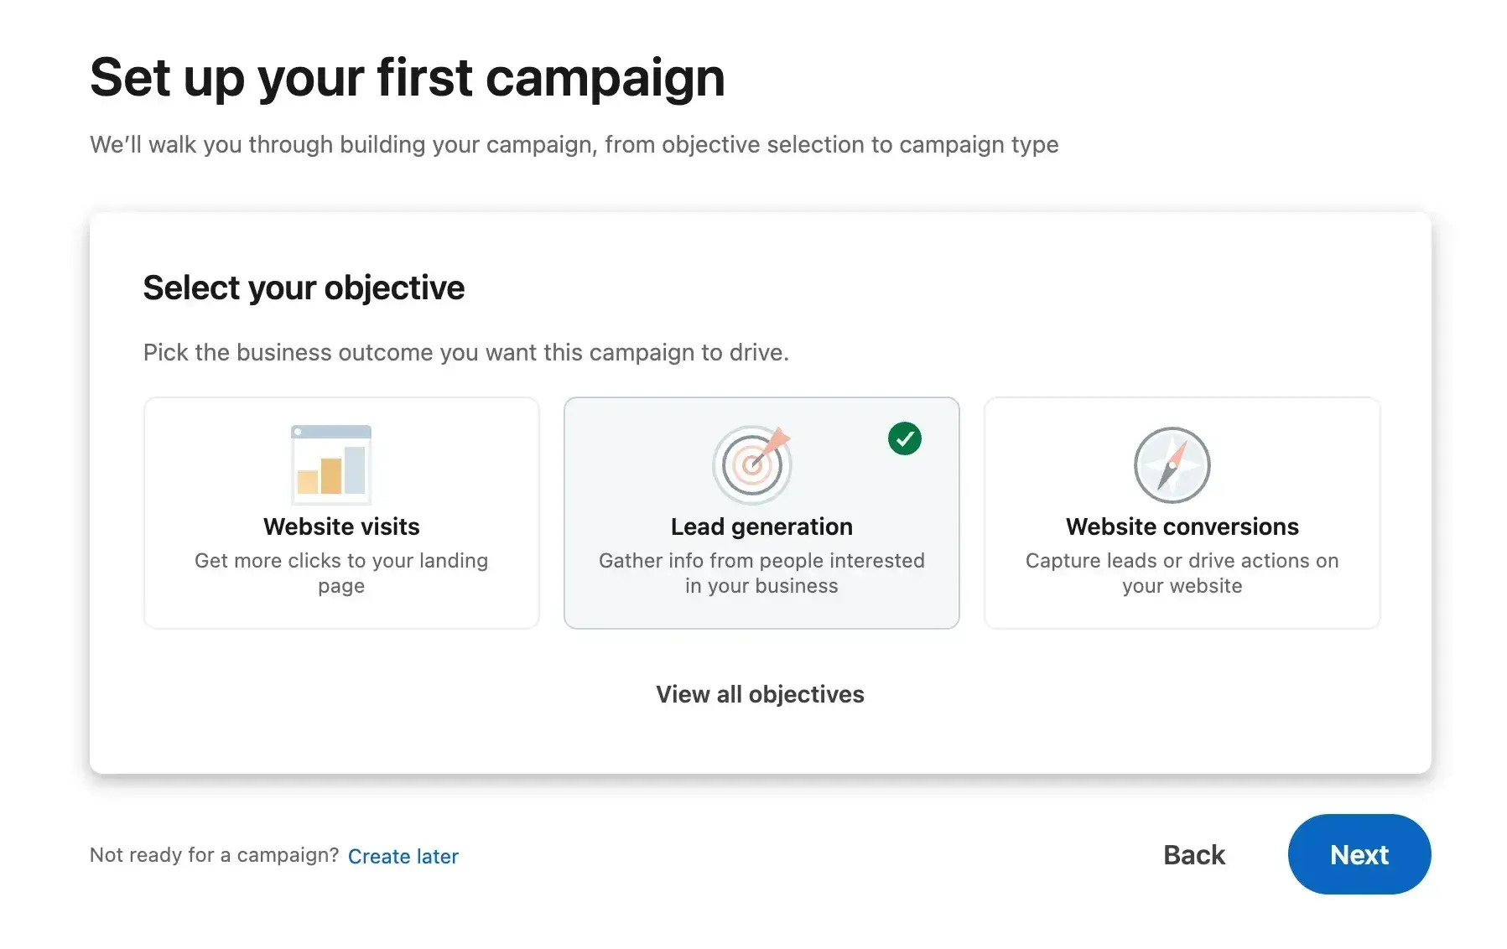Show all available campaign objectives
The width and height of the screenshot is (1507, 949).
760,694
